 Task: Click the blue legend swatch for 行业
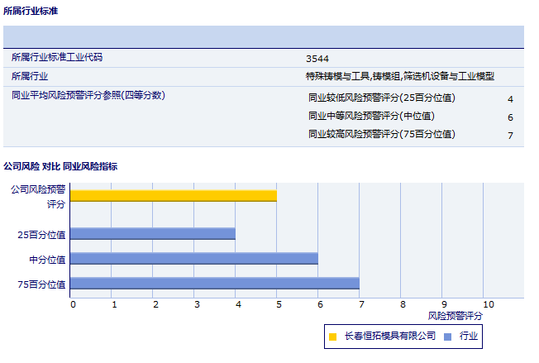(x=447, y=337)
